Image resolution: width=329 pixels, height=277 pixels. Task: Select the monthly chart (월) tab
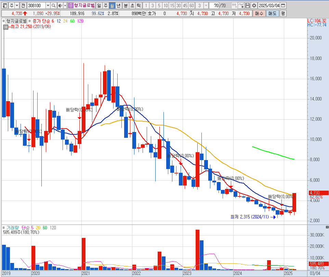112,5
